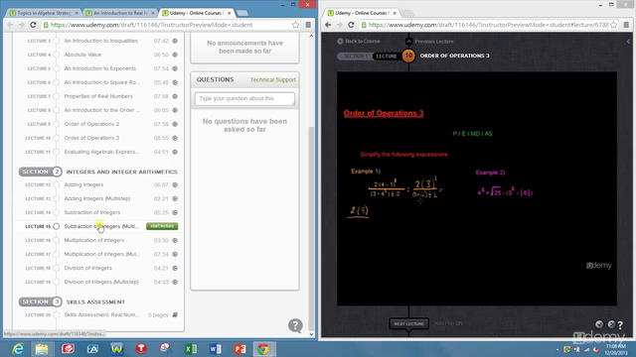Mark lecture complete with the check icon in player
Image resolution: width=636 pixels, height=357 pixels.
[x=599, y=324]
